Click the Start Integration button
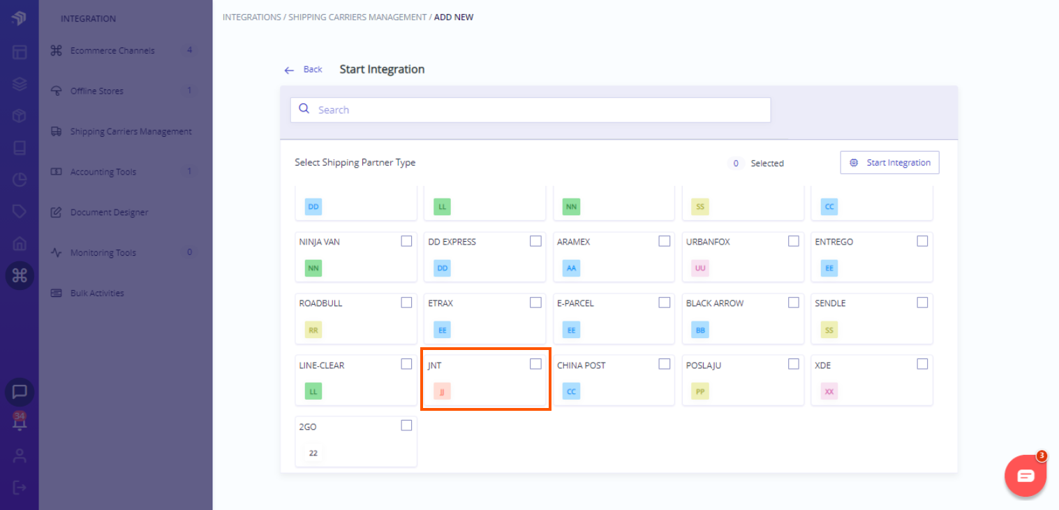 click(x=889, y=163)
